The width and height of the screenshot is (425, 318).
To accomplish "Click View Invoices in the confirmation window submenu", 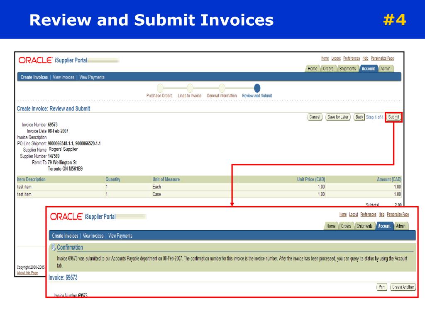I will (x=93, y=236).
